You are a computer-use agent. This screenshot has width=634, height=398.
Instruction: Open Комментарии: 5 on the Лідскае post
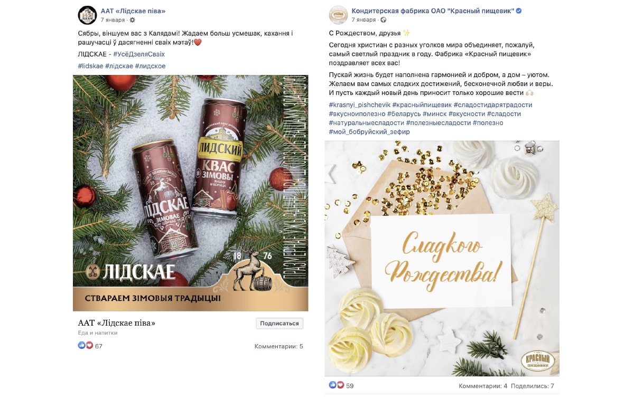[279, 346]
